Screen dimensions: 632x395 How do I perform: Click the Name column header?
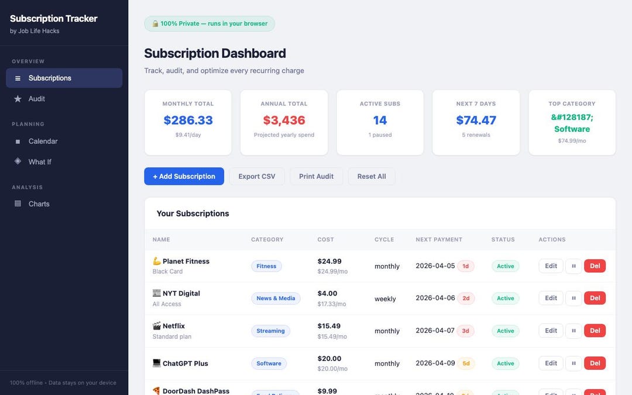[x=162, y=239]
